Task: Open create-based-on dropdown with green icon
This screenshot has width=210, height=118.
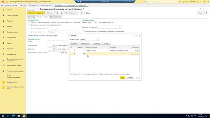Action: [62, 13]
